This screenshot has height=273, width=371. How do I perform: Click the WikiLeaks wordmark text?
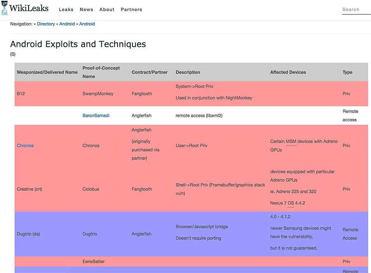point(29,8)
